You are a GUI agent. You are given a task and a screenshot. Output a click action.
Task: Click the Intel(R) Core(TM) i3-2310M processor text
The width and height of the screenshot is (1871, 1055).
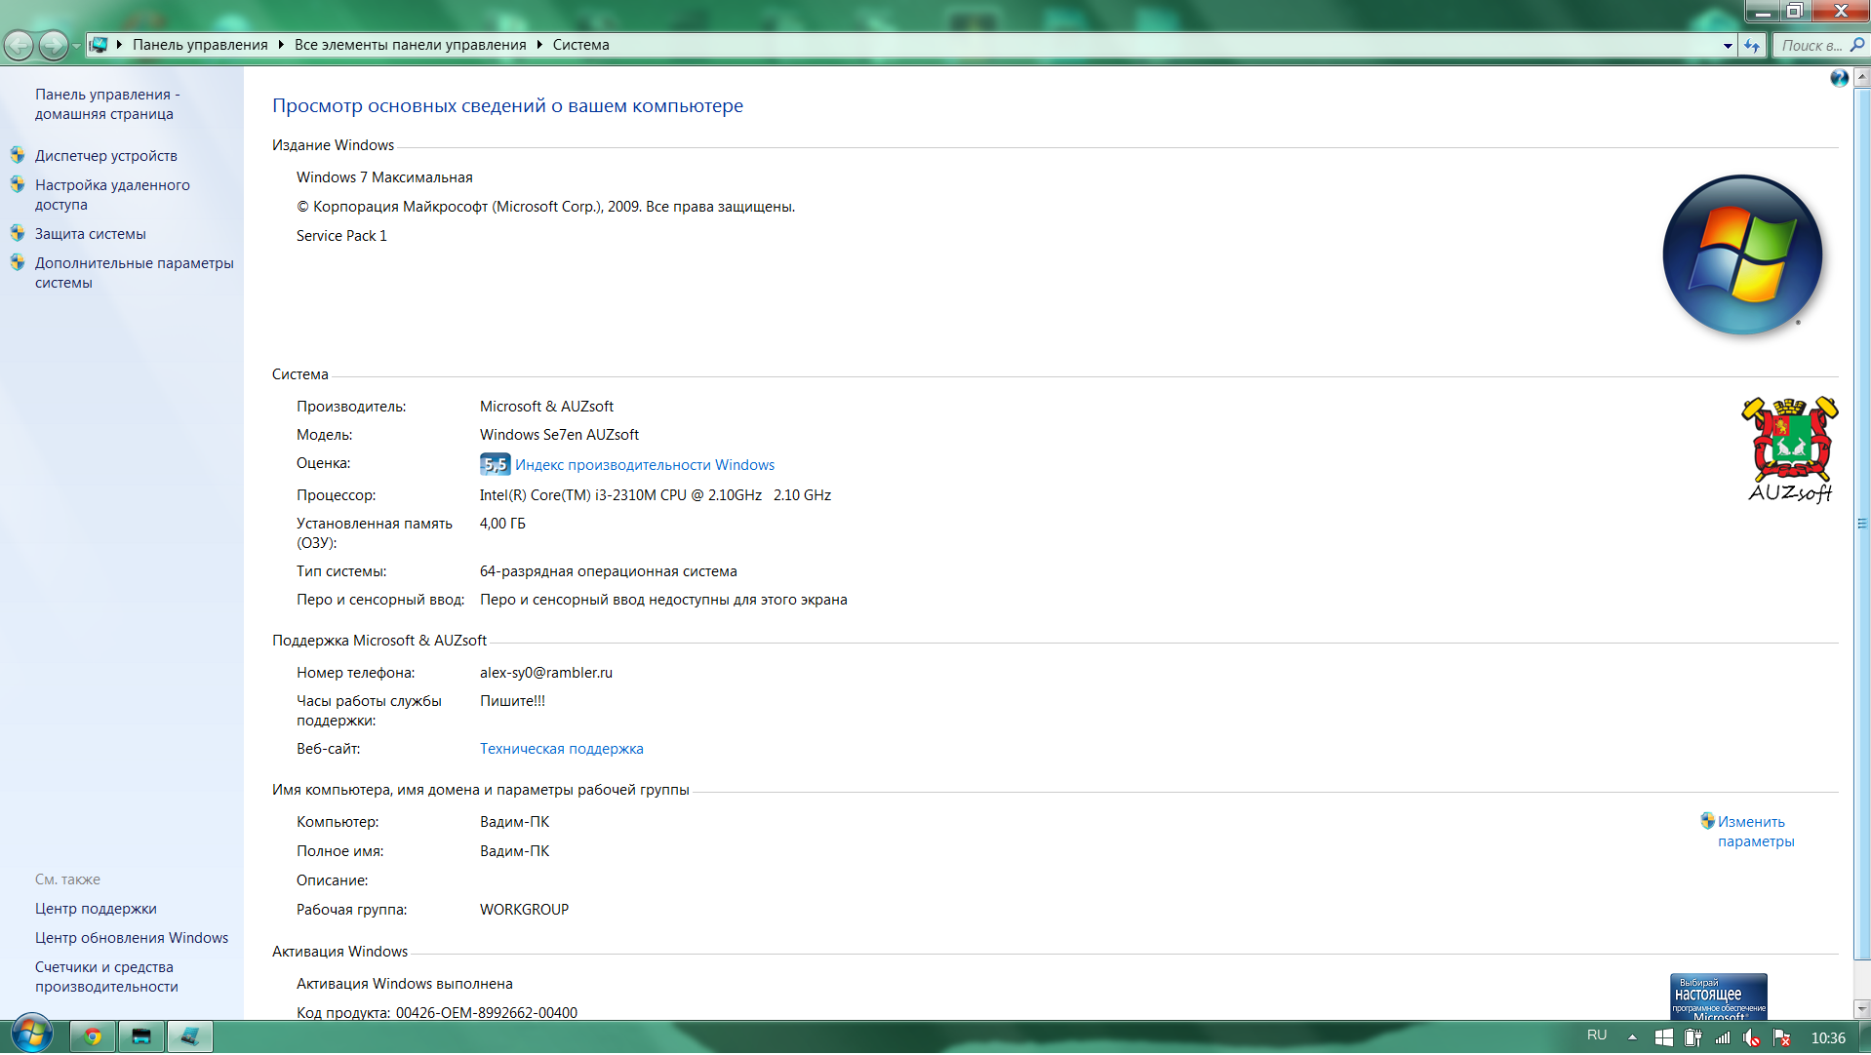click(656, 495)
